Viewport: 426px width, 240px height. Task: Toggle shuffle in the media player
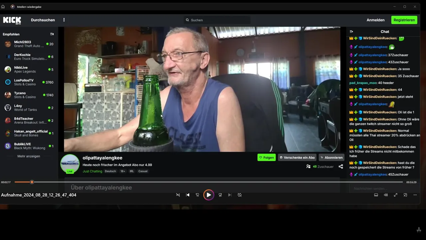(178, 195)
